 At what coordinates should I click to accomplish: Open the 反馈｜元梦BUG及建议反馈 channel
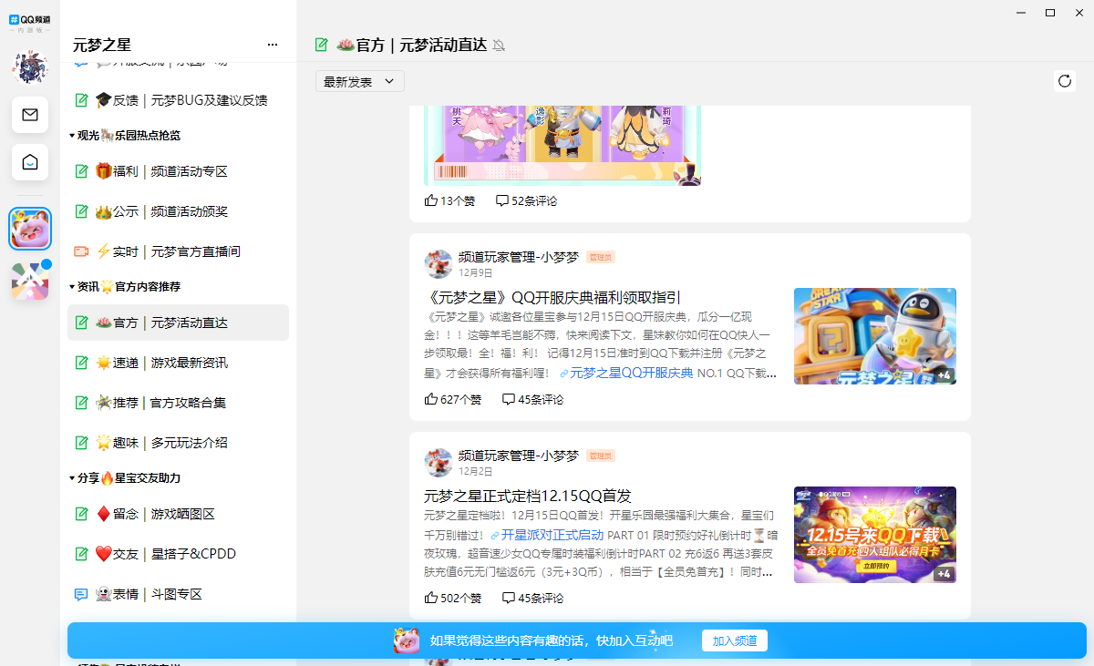(178, 100)
